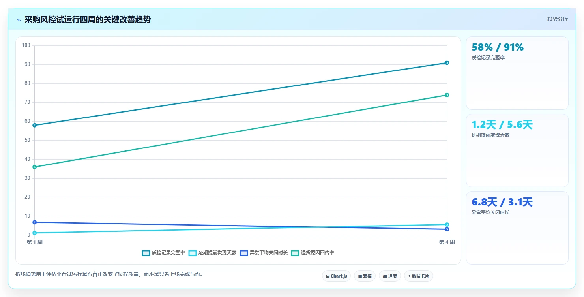Click the panel title 采购风控试运行四周的关键改善趋势

(x=88, y=19)
